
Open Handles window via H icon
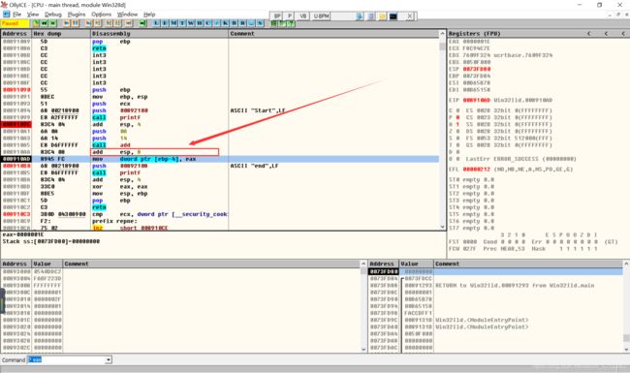coord(200,23)
